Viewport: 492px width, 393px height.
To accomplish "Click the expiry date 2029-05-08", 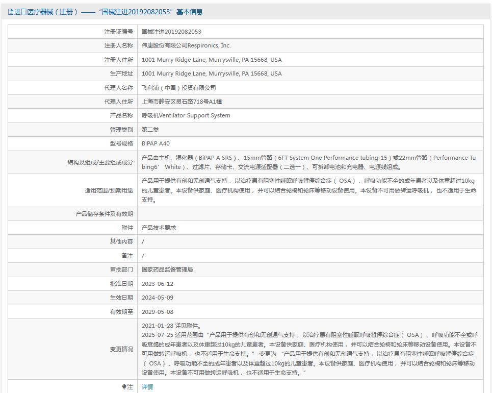I will point(158,312).
